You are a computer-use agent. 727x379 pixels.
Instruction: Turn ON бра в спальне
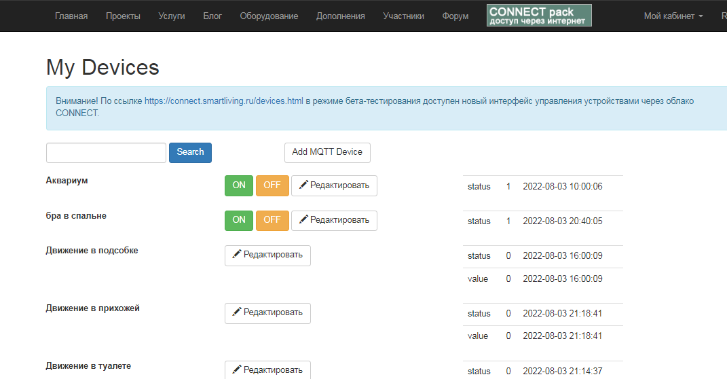click(239, 220)
